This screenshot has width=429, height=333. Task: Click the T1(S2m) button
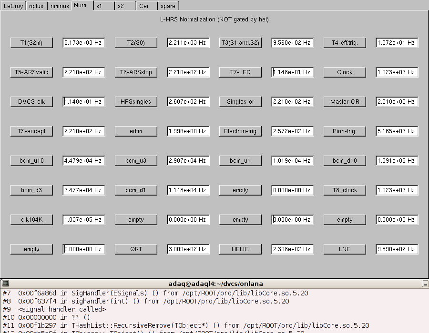(31, 43)
